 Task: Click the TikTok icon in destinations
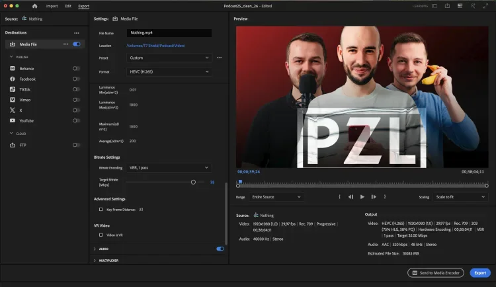point(13,89)
